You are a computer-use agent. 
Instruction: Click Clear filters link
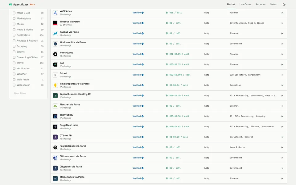click(20, 93)
